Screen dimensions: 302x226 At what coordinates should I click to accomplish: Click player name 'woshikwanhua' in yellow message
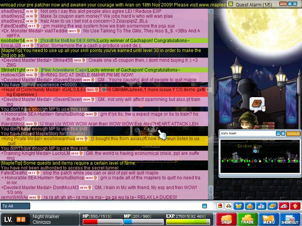click(59, 139)
